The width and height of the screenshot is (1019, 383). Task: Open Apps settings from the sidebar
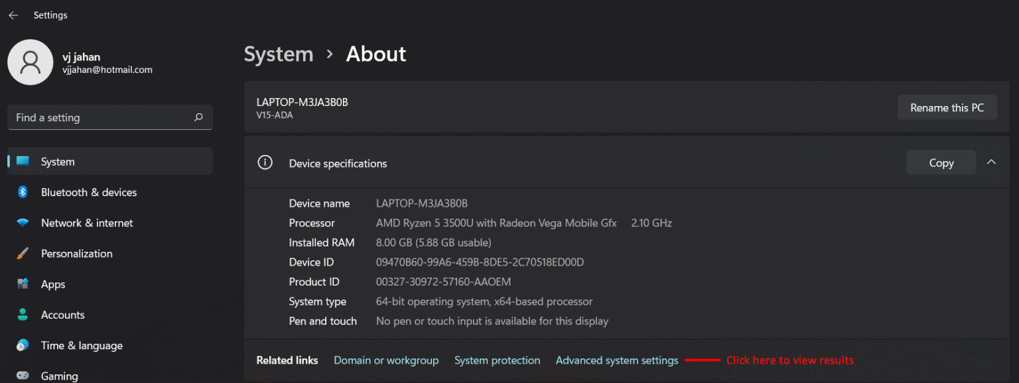click(x=53, y=284)
